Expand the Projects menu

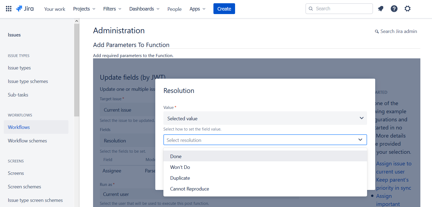tap(84, 9)
